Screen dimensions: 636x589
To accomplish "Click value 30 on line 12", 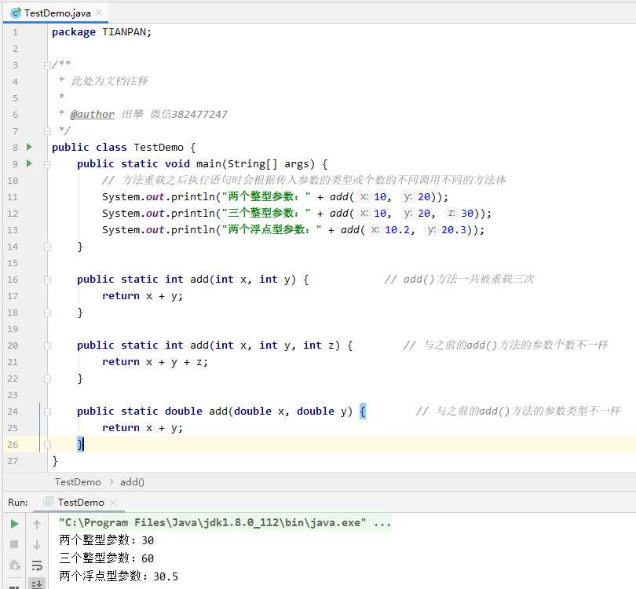I will pos(467,214).
